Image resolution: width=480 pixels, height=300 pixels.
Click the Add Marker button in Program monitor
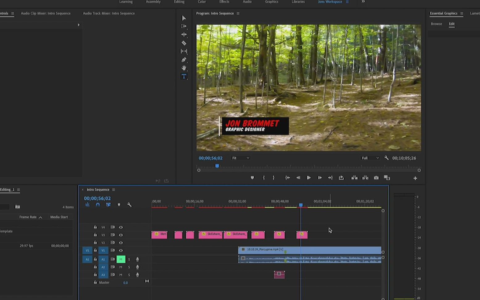coord(252,178)
